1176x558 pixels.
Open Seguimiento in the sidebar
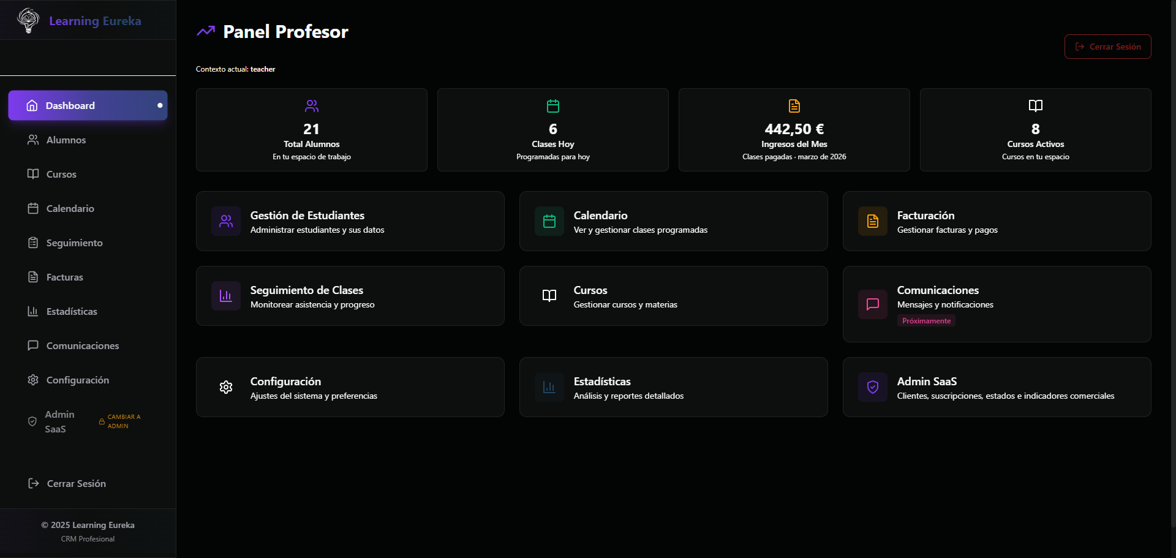coord(88,243)
